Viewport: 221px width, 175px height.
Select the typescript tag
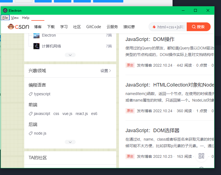[42, 94]
